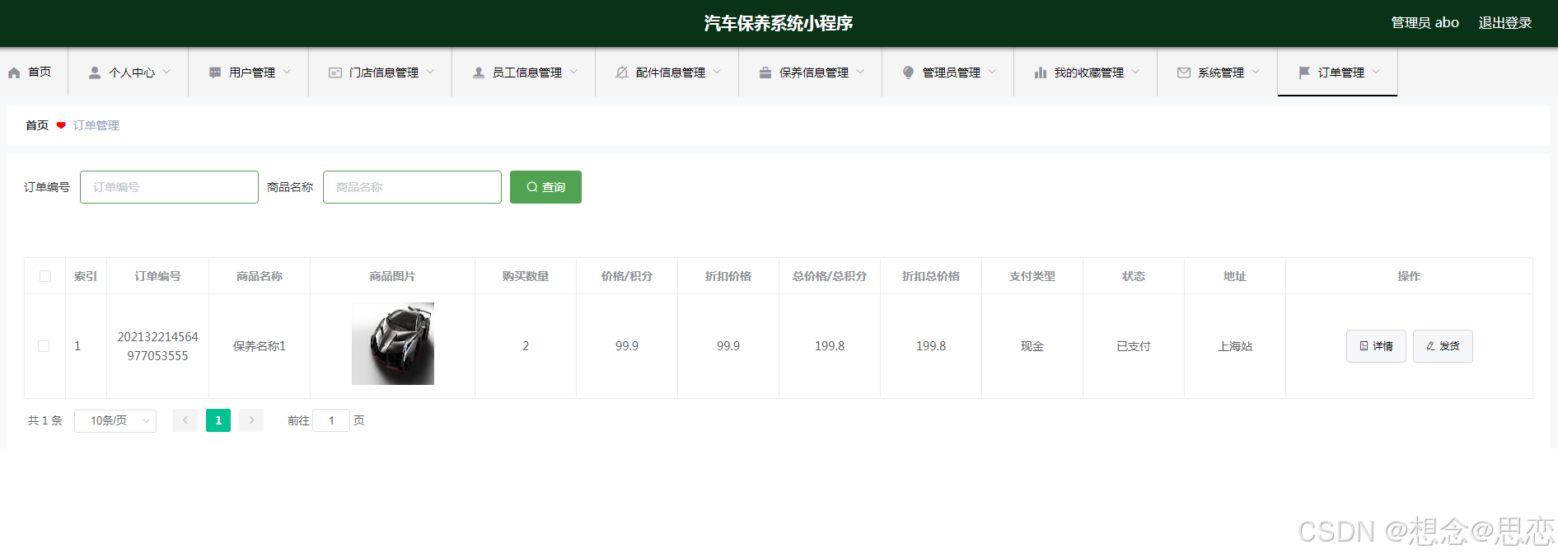Screen dimensions: 1558x558
Task: Click the user icon beside 员工信息管理
Action: [479, 73]
